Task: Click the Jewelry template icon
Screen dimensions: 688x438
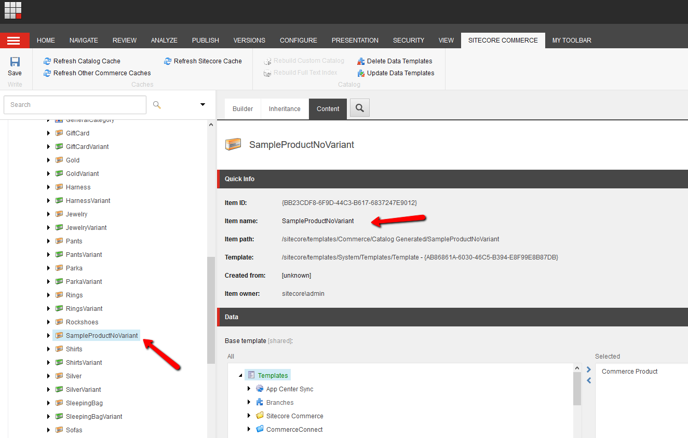Action: coord(59,214)
